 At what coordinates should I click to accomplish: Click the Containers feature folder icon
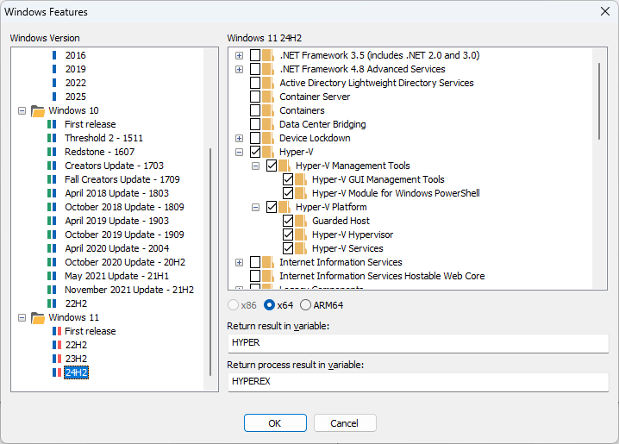[x=268, y=110]
